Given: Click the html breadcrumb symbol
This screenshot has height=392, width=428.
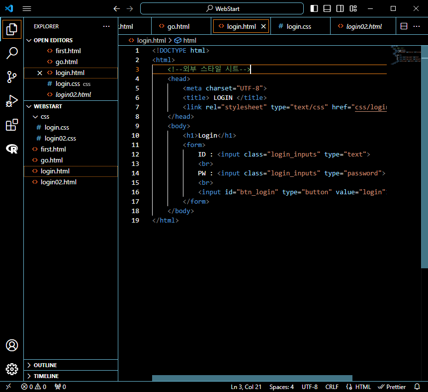Looking at the screenshot, I should pos(185,40).
